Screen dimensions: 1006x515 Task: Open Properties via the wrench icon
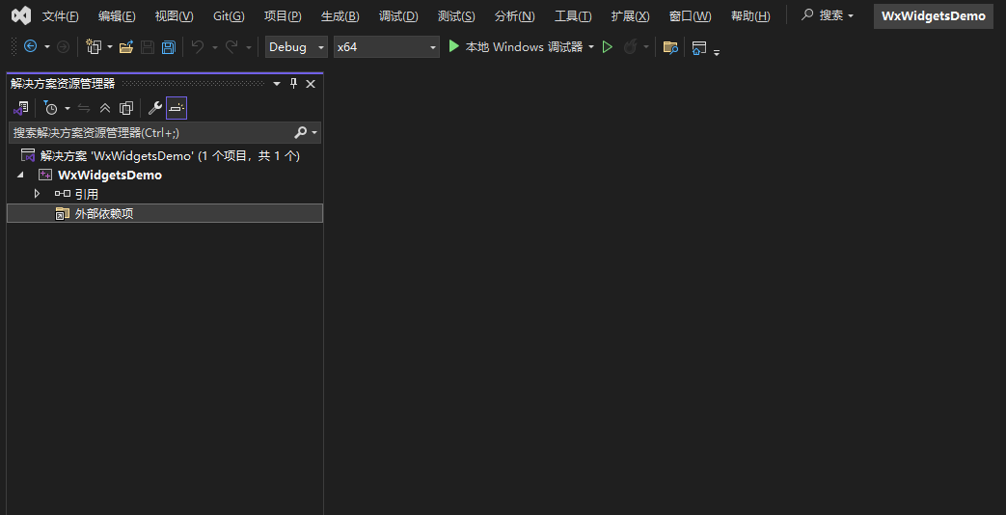(x=154, y=108)
